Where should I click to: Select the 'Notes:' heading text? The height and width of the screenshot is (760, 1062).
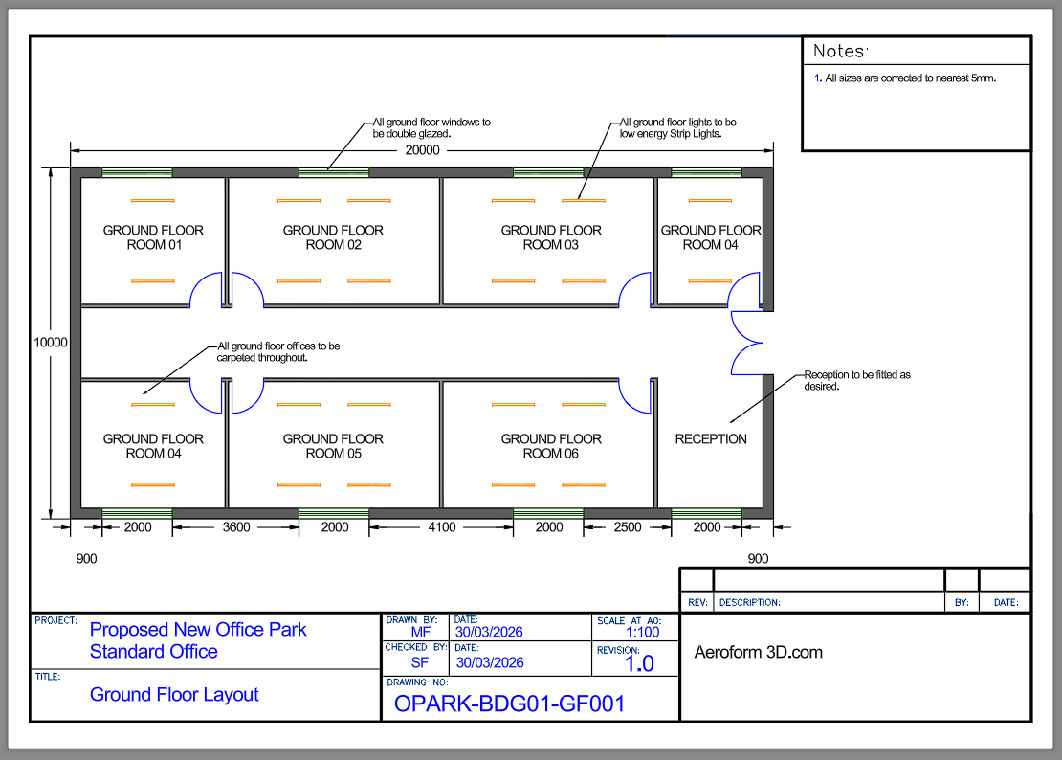click(841, 51)
